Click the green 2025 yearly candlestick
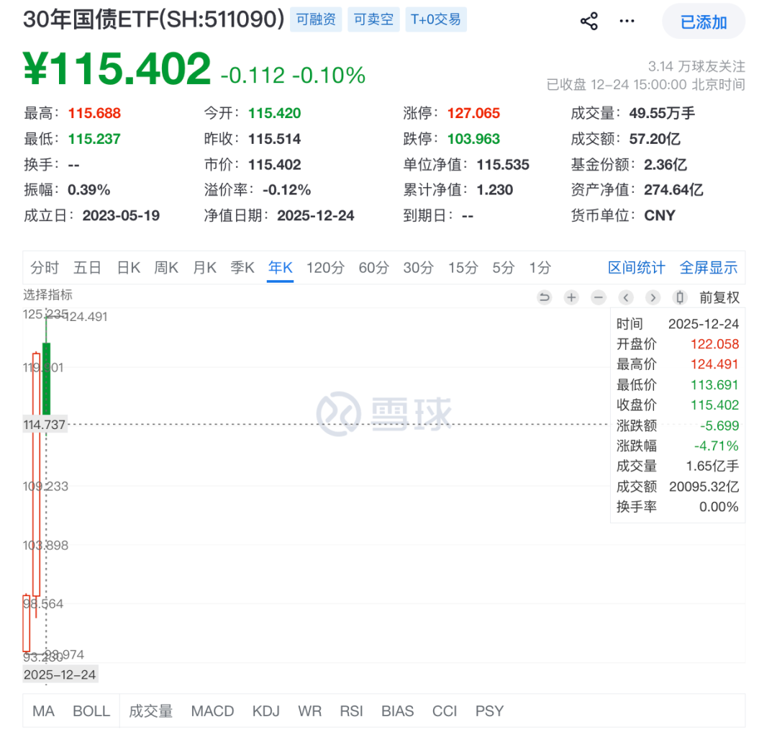Image resolution: width=777 pixels, height=740 pixels. pos(46,379)
